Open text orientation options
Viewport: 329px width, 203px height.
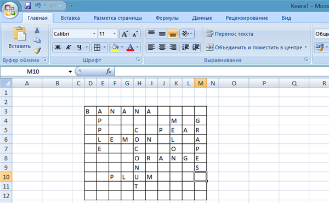pos(187,34)
